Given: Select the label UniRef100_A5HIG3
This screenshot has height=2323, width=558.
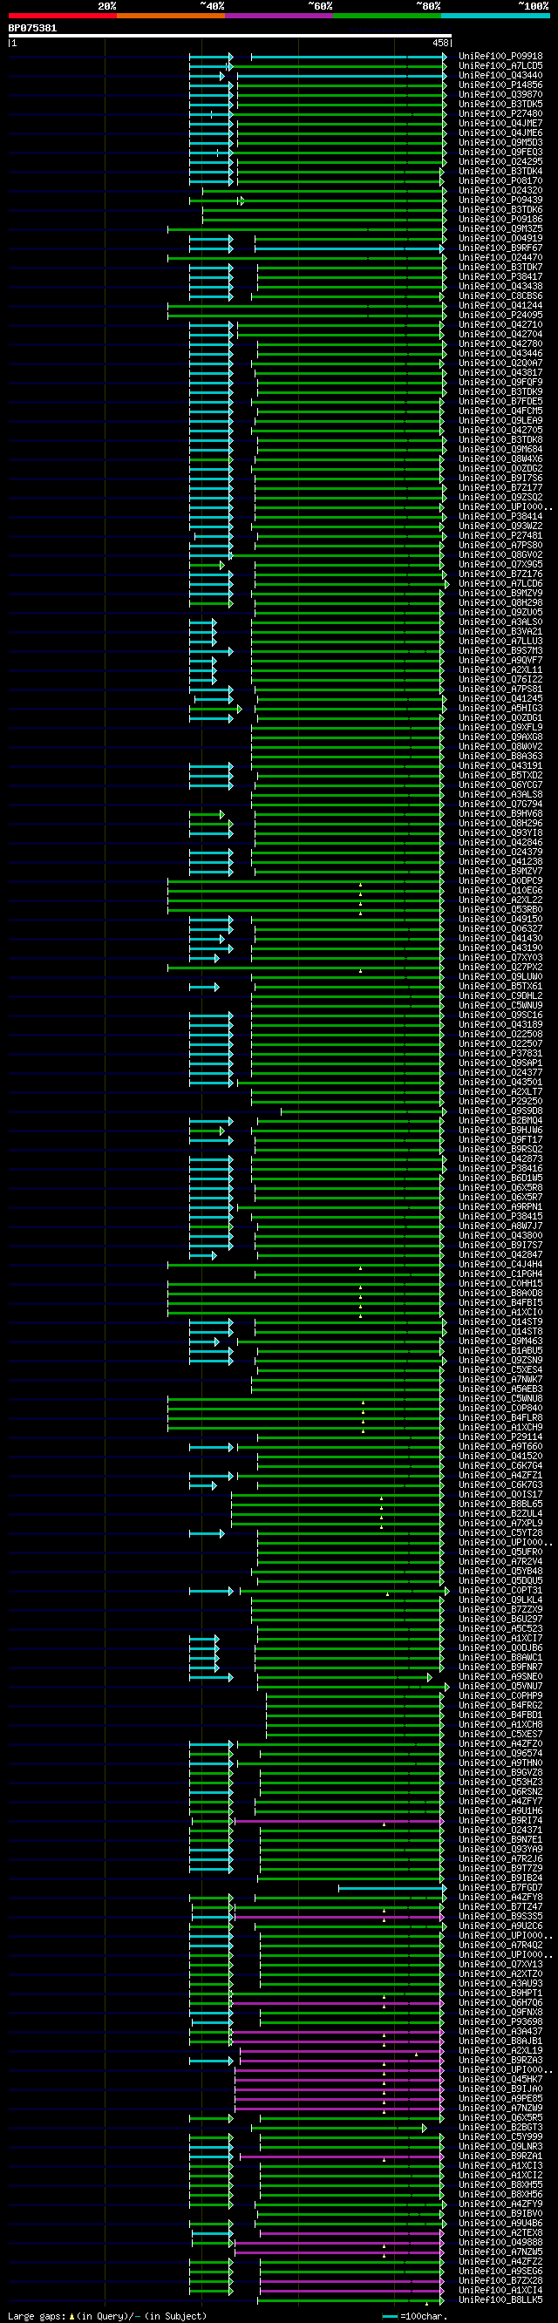Looking at the screenshot, I should click(500, 709).
